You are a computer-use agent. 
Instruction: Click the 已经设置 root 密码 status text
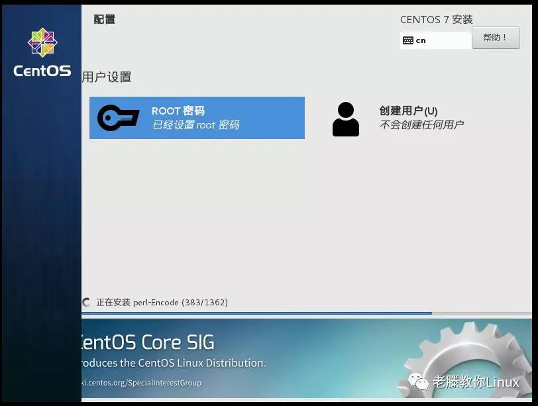195,125
